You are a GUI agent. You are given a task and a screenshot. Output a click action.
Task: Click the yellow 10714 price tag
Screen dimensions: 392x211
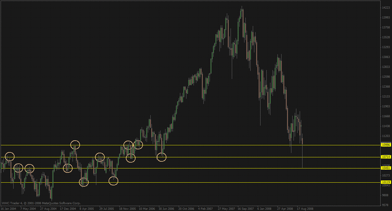pyautogui.click(x=386, y=157)
